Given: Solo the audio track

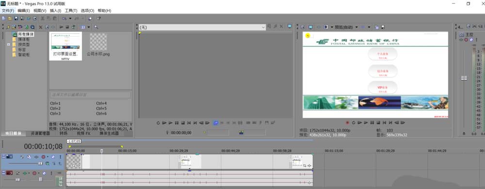Looking at the screenshot, I should (51, 173).
